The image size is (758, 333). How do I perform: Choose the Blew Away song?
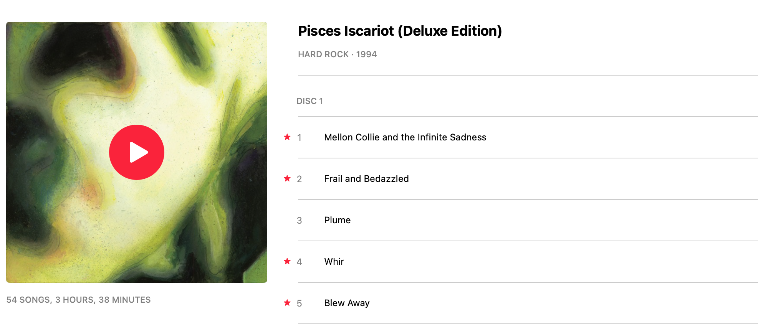(x=347, y=303)
